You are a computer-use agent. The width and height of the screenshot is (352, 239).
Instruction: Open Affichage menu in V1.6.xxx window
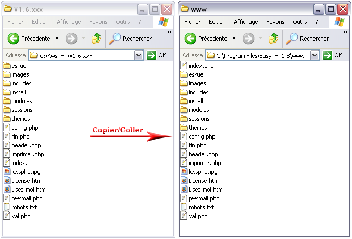pyautogui.click(x=69, y=22)
